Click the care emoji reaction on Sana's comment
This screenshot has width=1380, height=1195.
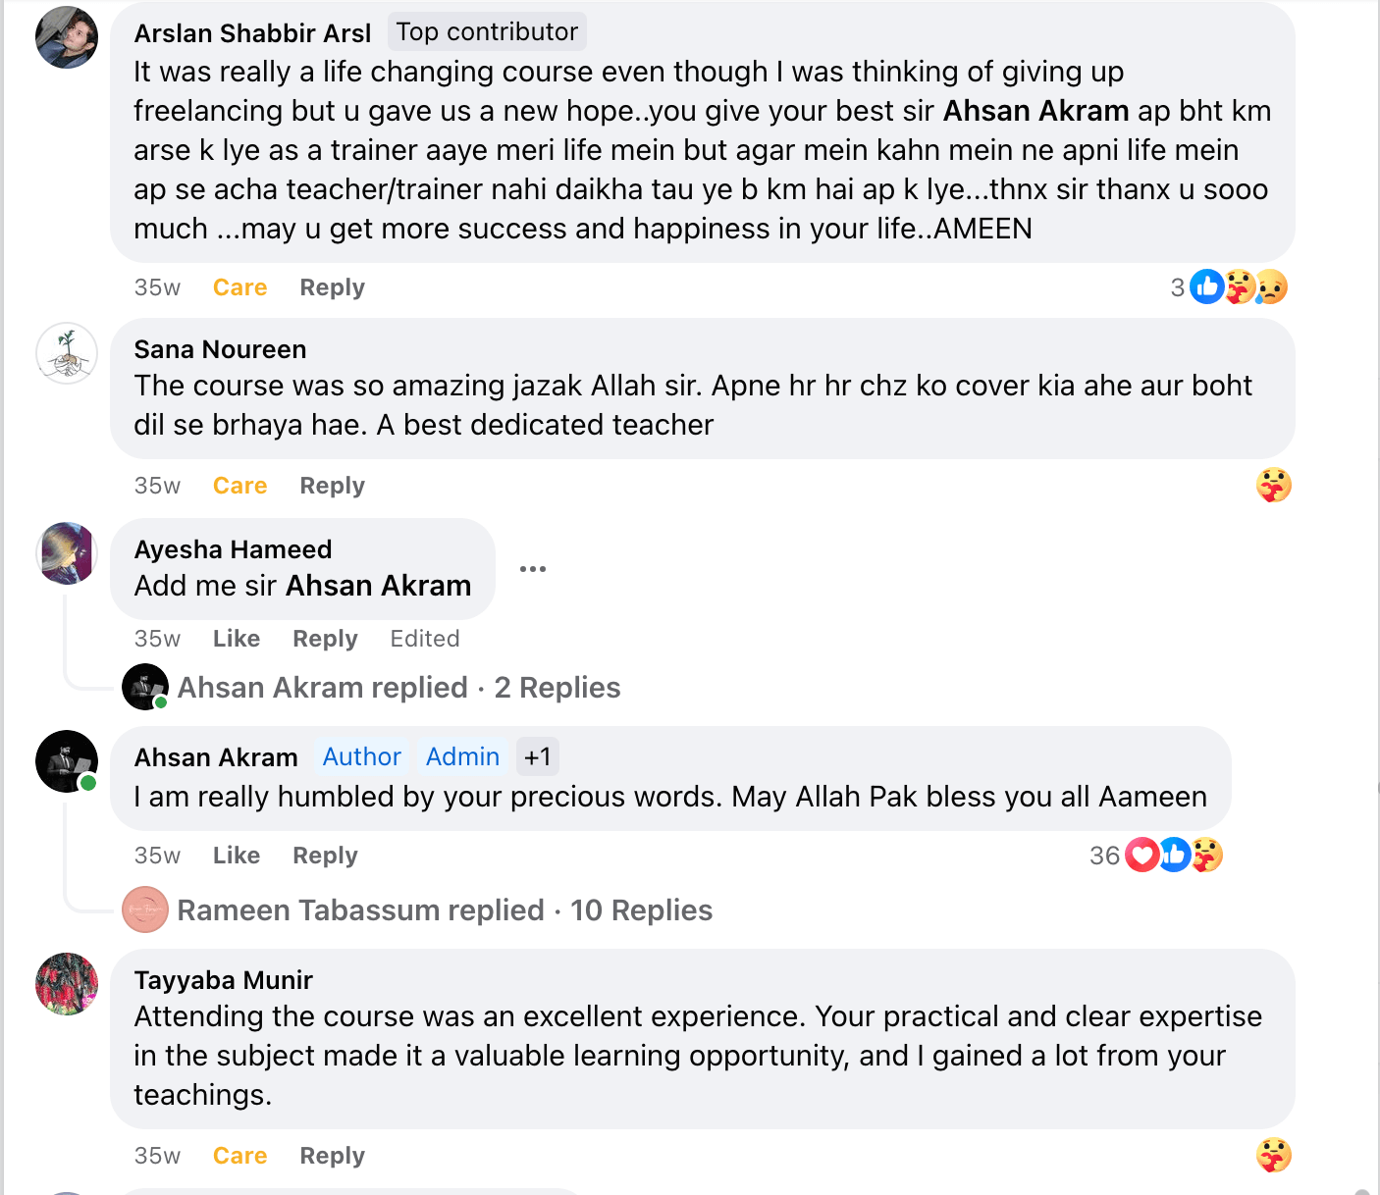tap(1275, 484)
